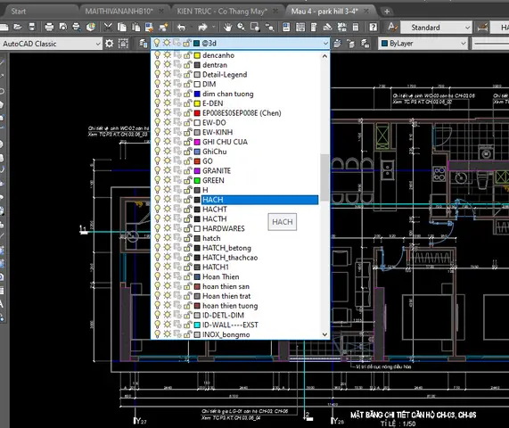
Task: Click the Publish icon
Action: pos(77,27)
